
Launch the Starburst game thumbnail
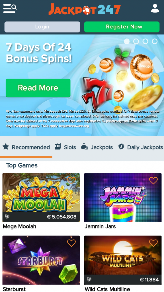tap(41, 260)
